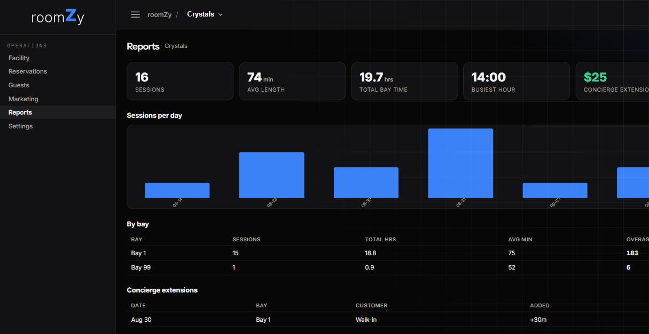Click the Concierge extensions heading

[162, 290]
